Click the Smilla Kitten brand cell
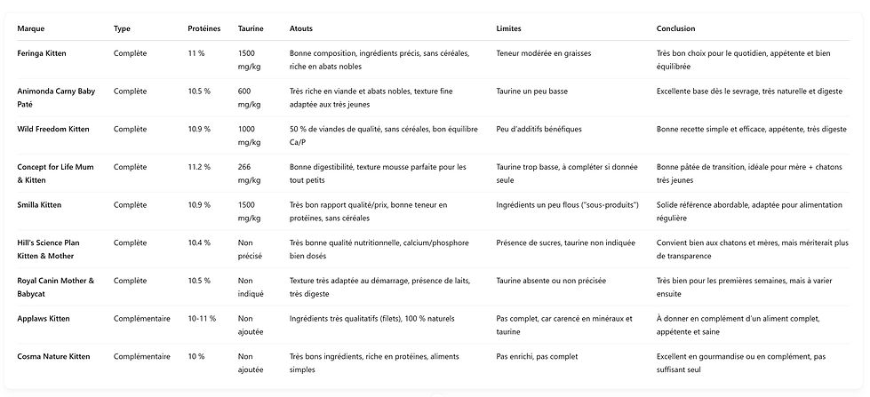Screen dimensions: 870x397 point(39,205)
